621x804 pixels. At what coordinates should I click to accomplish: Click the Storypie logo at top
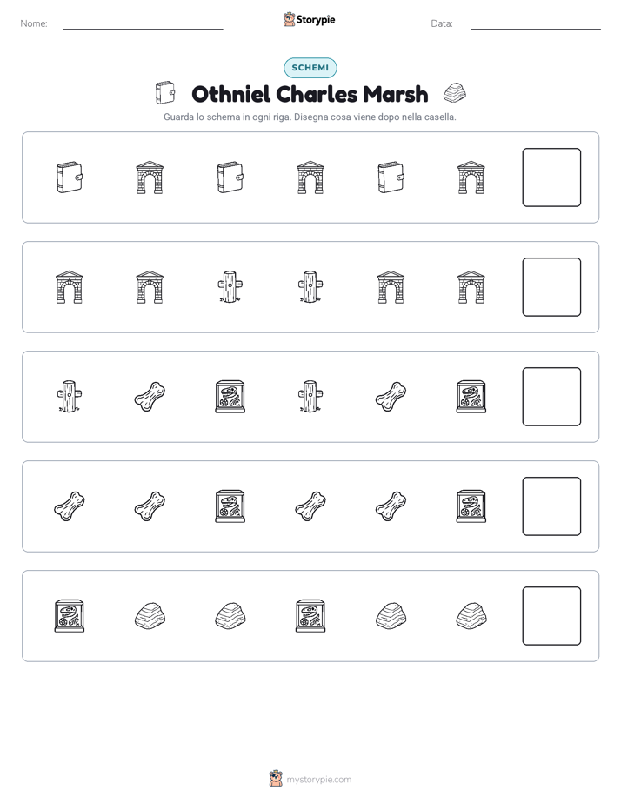point(310,19)
